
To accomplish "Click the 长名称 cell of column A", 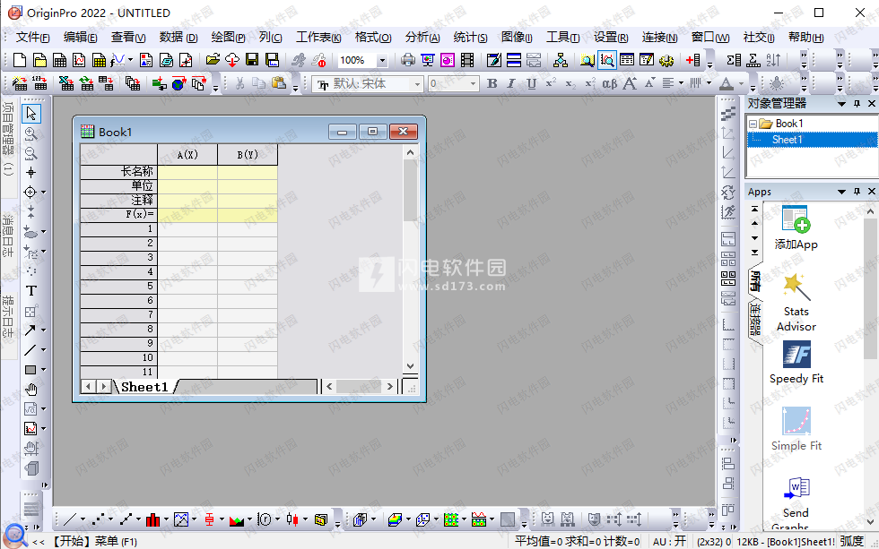I will [187, 171].
